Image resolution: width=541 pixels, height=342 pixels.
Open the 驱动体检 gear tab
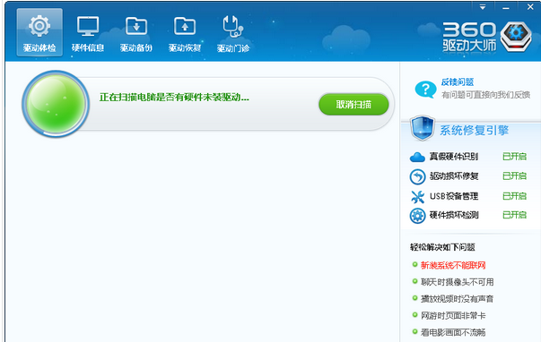(x=39, y=32)
